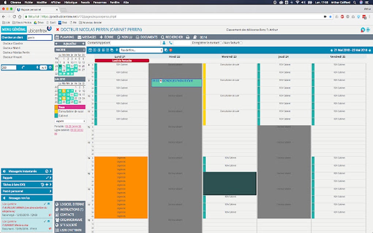Expand the Post-it personnel panel
The image size is (373, 233).
click(x=27, y=191)
